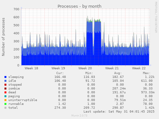Click the 'stopped' legend label
The image size is (159, 119).
coord(15,85)
